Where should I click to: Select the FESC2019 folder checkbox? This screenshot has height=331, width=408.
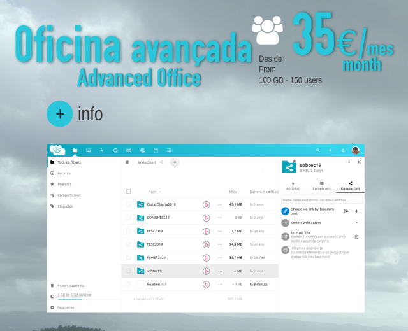(128, 244)
